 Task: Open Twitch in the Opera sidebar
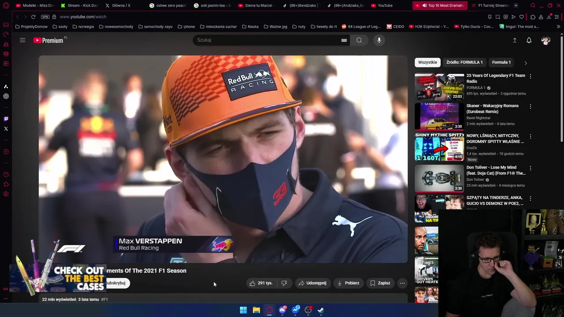click(x=6, y=119)
